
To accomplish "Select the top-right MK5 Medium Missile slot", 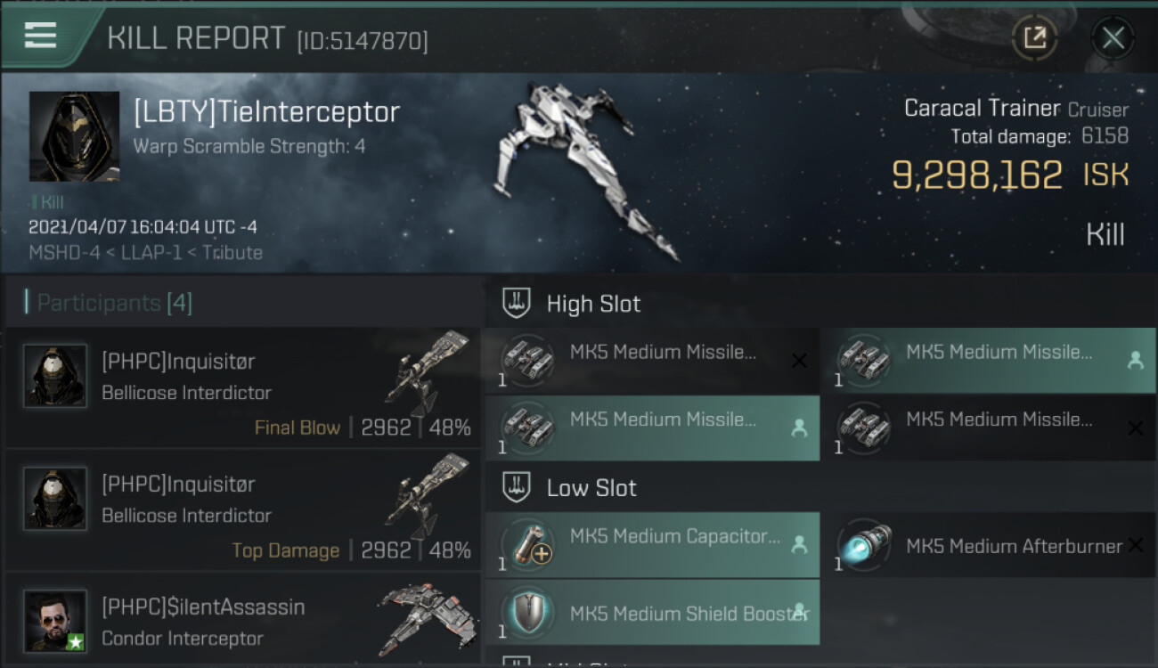I will [987, 361].
